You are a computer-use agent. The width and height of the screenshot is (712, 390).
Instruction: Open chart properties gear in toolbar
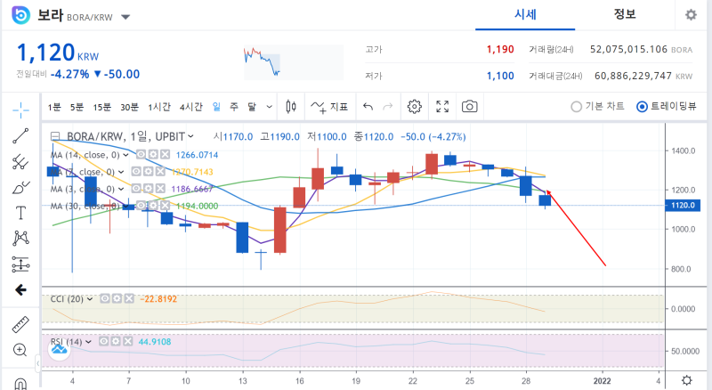pyautogui.click(x=414, y=107)
